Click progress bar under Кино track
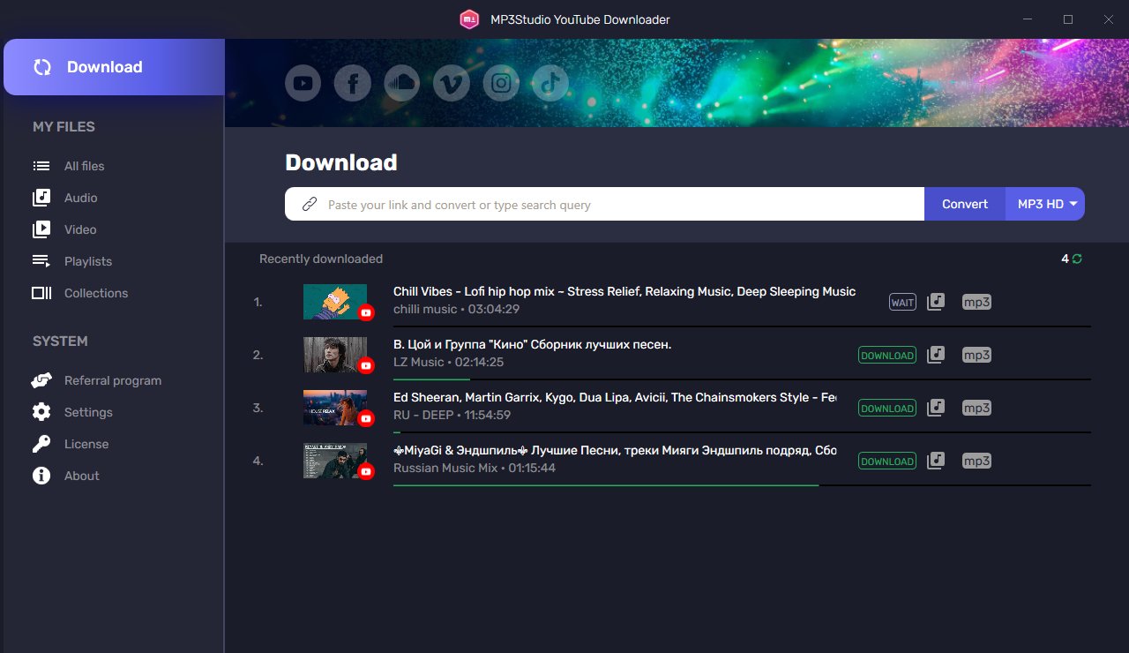 (742, 379)
